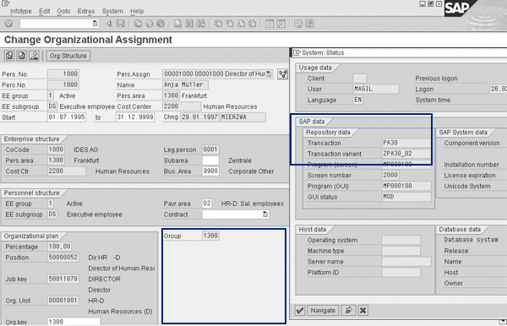Click the User value MAGIL

click(x=376, y=89)
